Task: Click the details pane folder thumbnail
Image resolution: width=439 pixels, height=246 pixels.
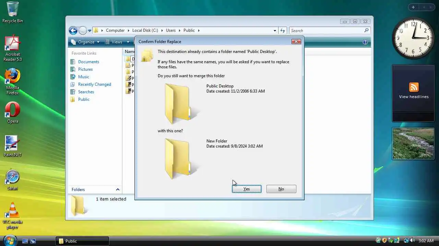Action: pyautogui.click(x=79, y=206)
